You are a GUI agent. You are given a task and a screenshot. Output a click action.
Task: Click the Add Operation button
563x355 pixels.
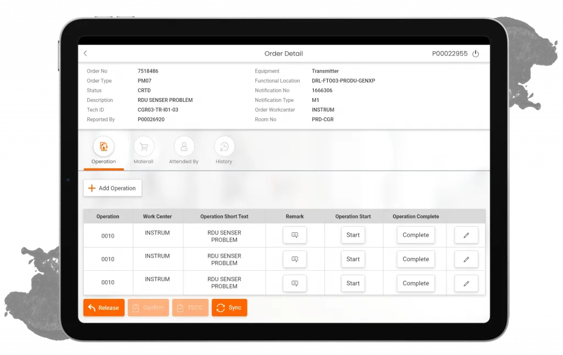pos(112,188)
